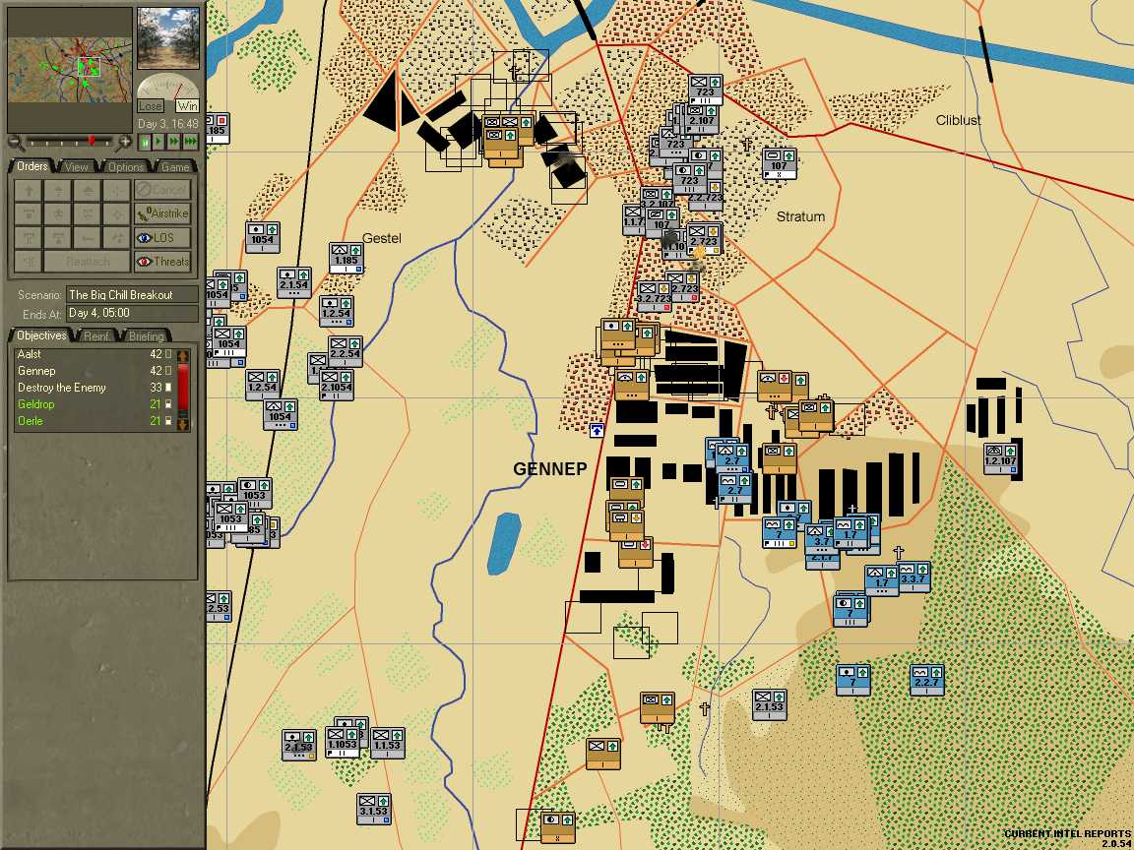
Task: Select the Geldrop objective
Action: point(94,404)
